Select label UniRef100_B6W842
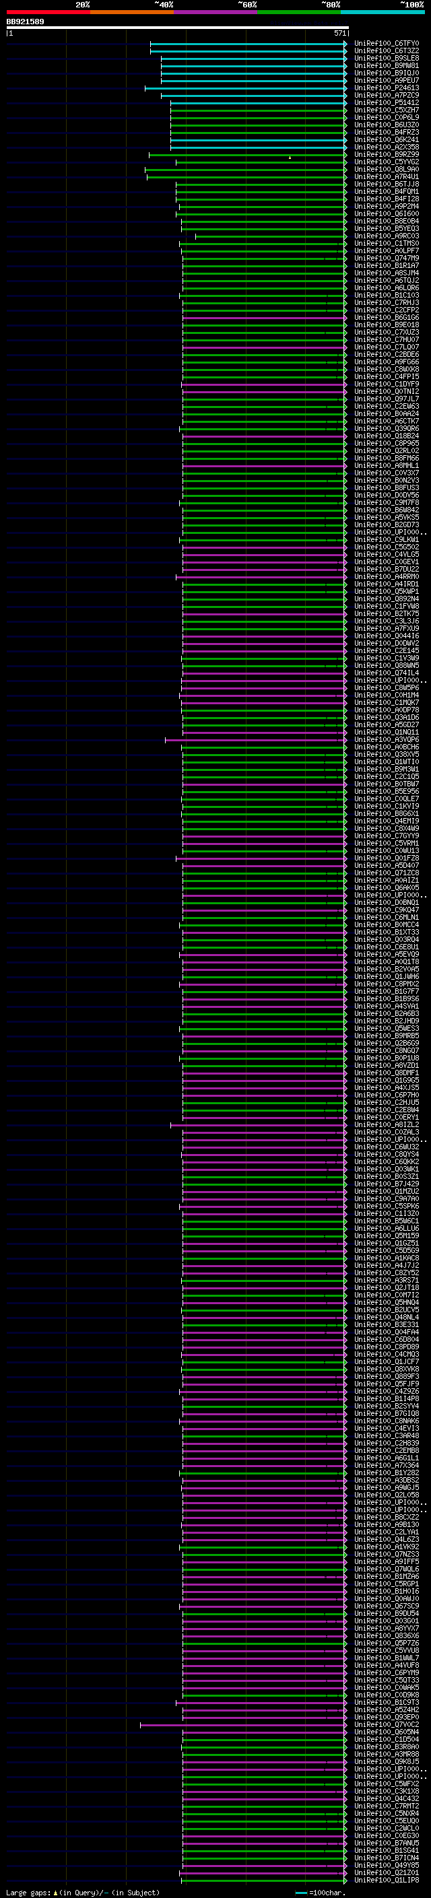This screenshot has width=431, height=1898. (x=387, y=510)
